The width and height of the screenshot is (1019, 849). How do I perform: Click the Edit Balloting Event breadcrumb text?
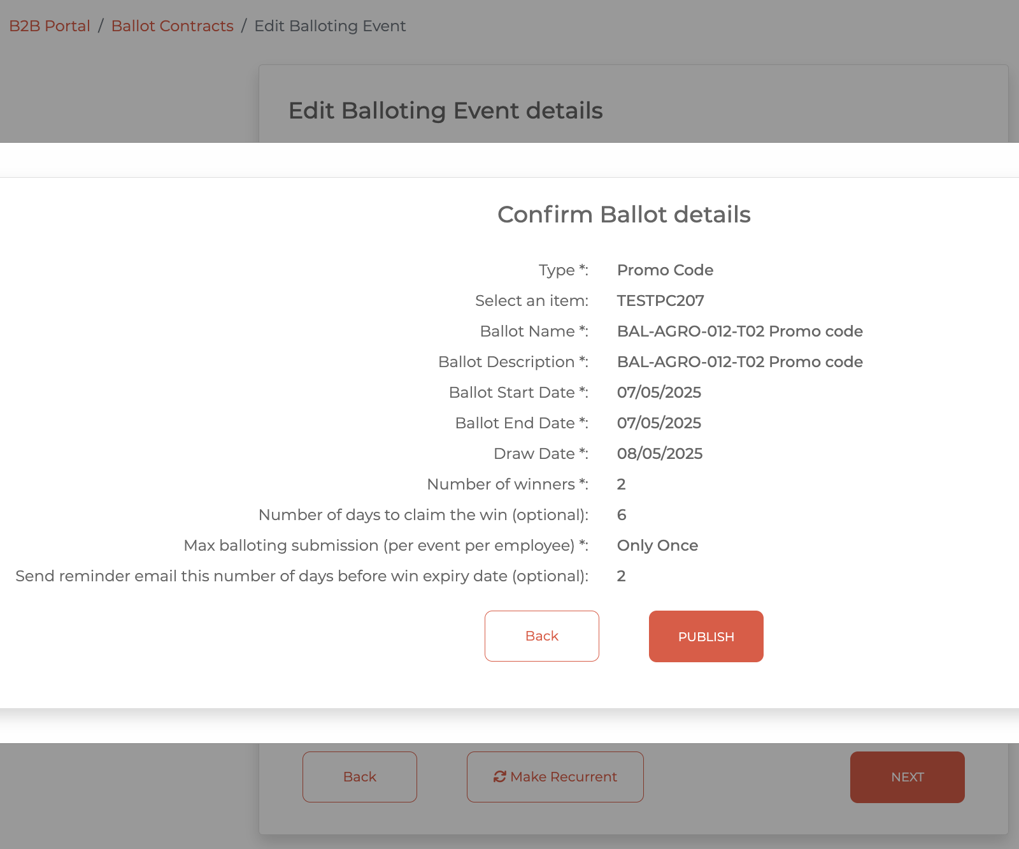coord(330,26)
